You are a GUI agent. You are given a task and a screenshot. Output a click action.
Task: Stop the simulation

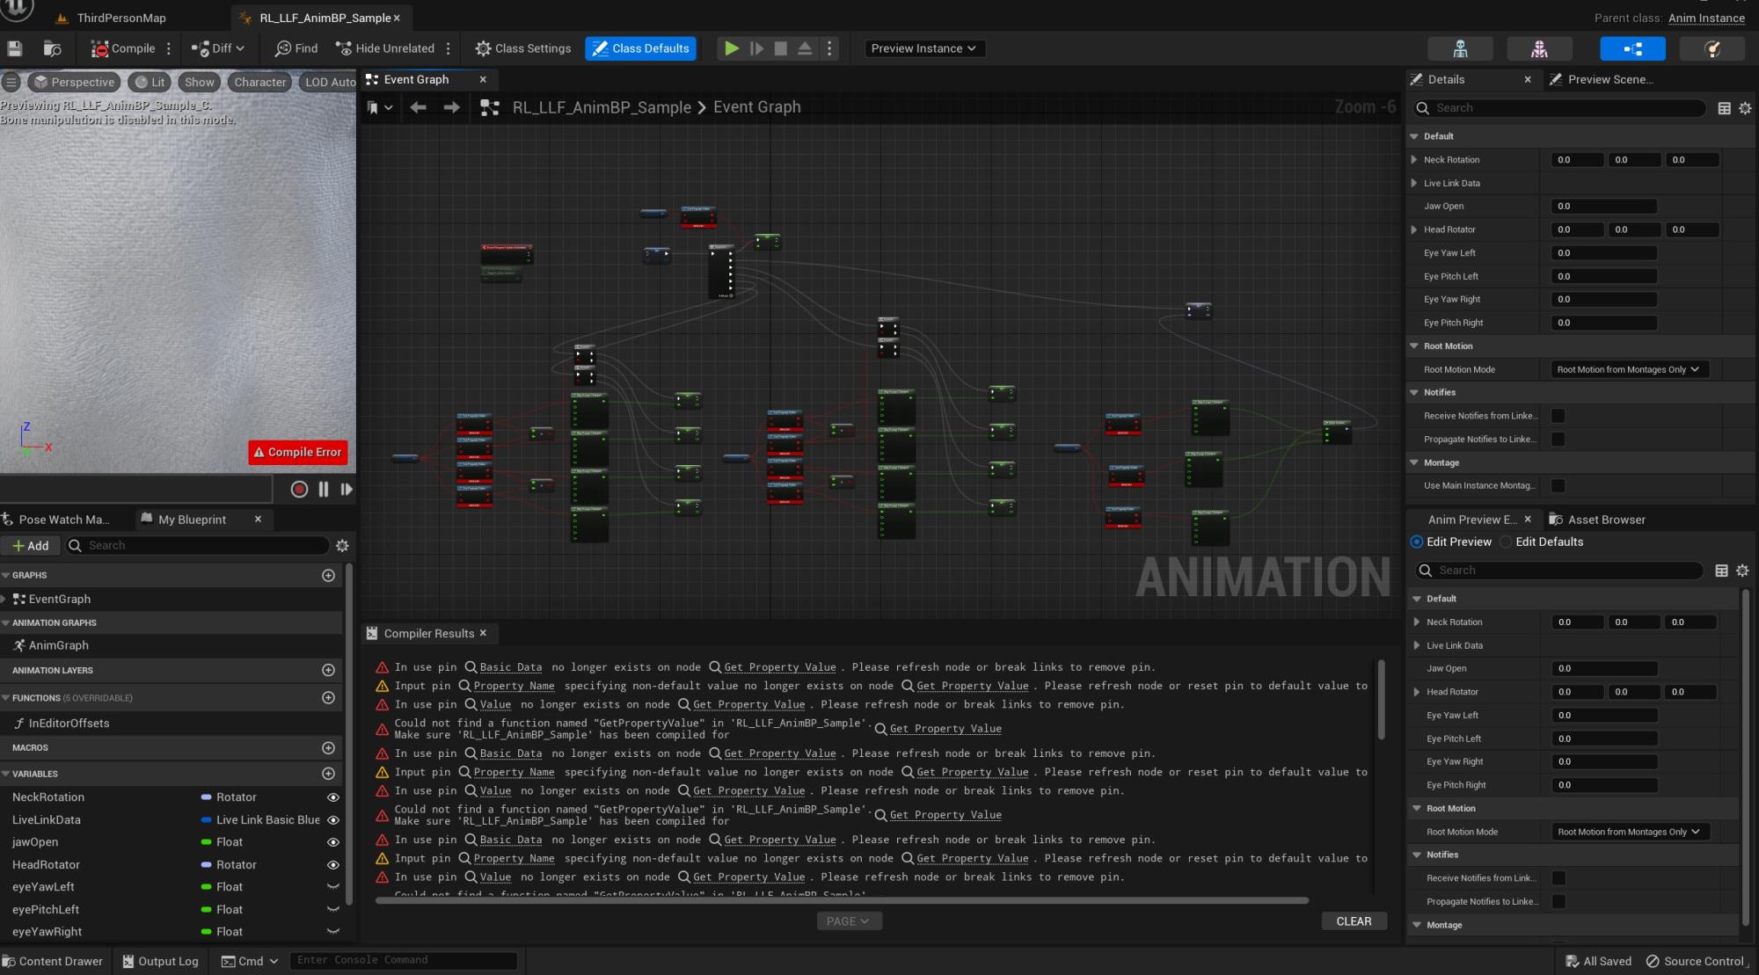click(x=780, y=48)
